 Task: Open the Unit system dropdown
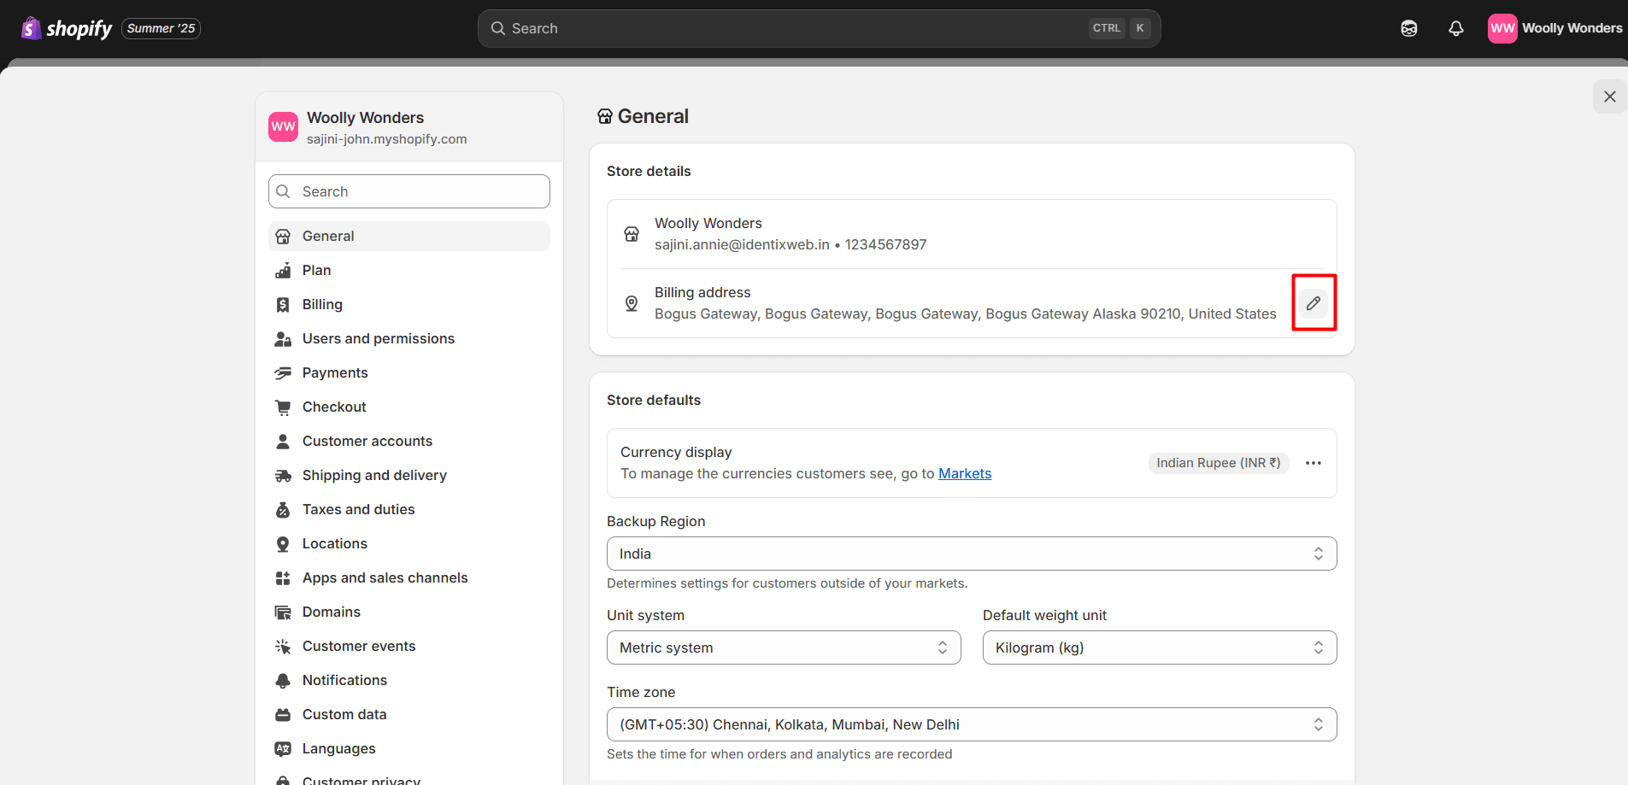(784, 647)
